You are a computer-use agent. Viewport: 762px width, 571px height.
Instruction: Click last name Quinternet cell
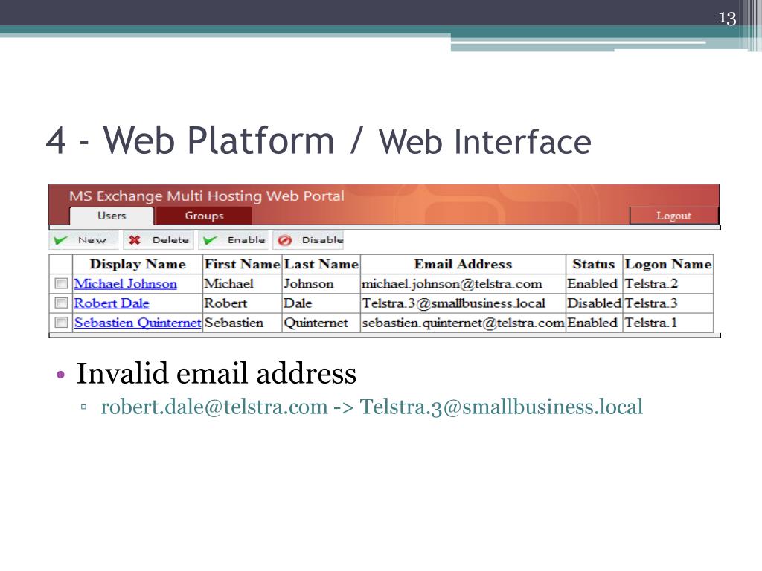pyautogui.click(x=321, y=323)
